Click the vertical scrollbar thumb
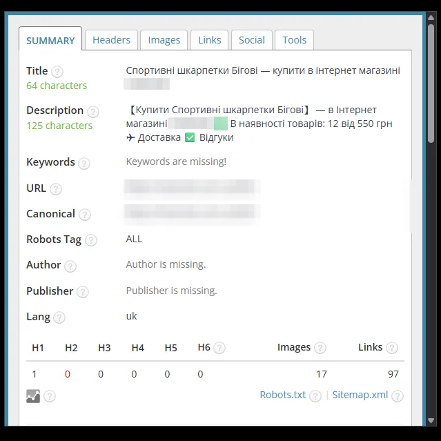 pyautogui.click(x=431, y=84)
